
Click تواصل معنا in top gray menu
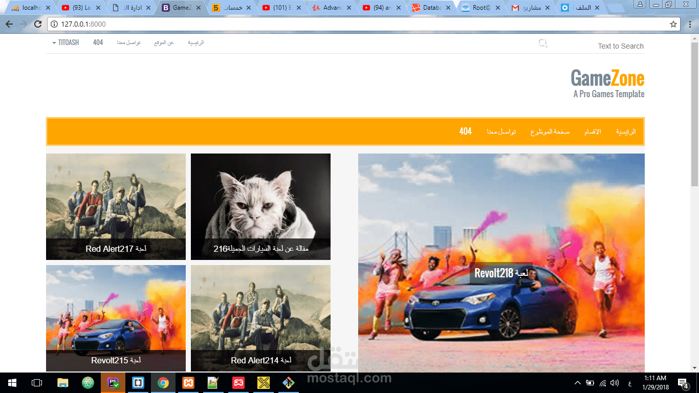128,42
